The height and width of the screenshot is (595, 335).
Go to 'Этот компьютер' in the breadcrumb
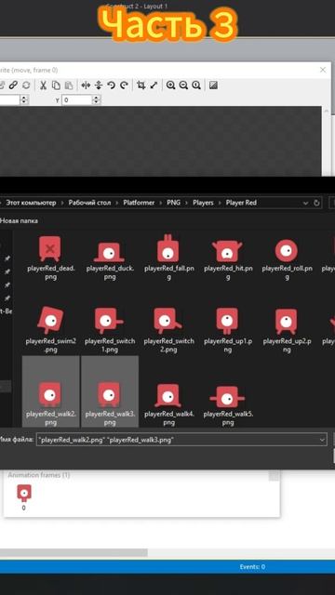(x=31, y=203)
